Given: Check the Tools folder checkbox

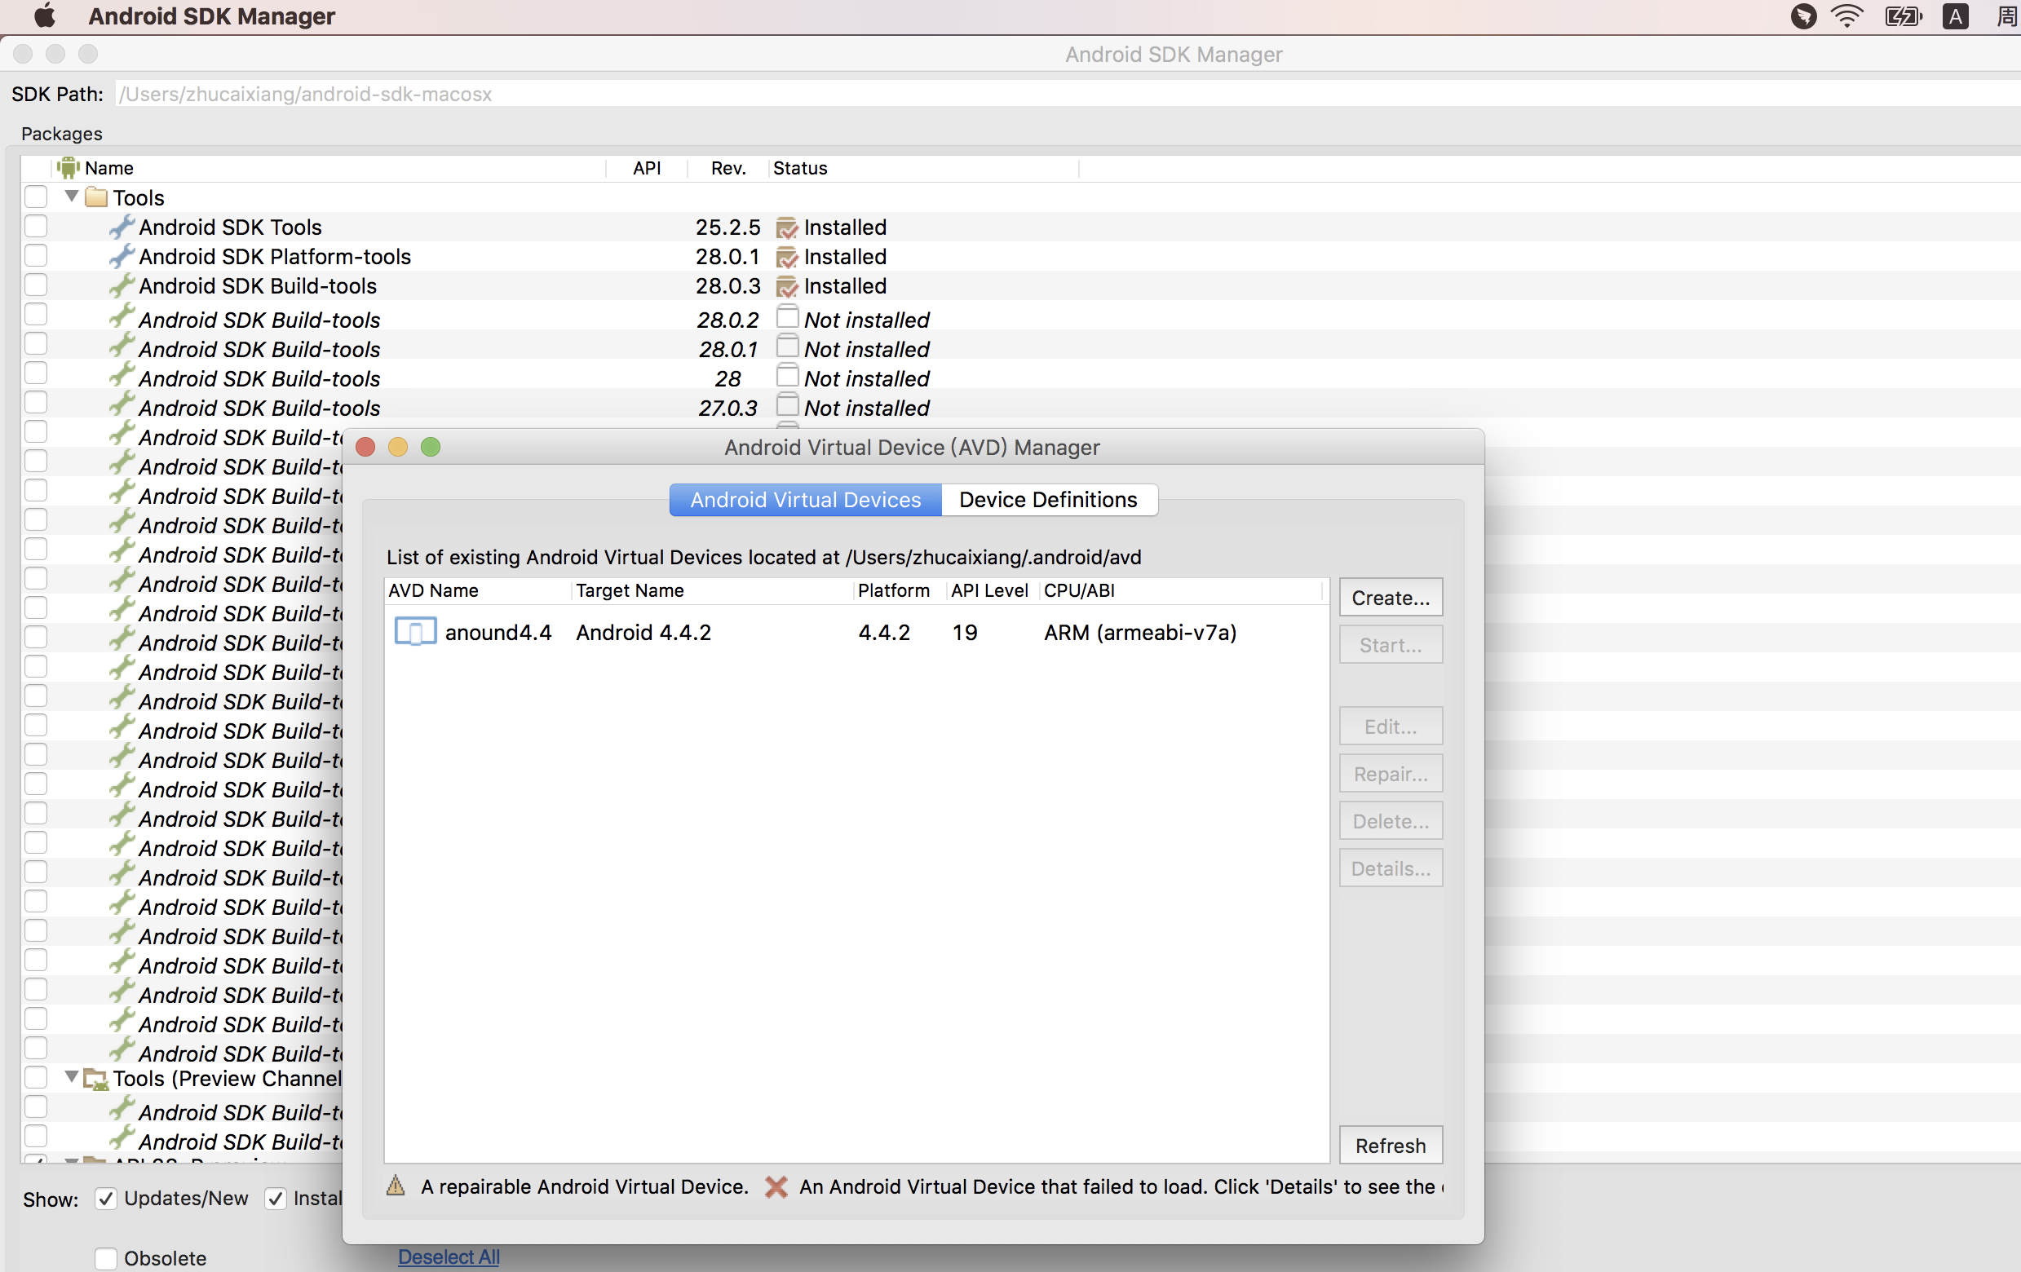Looking at the screenshot, I should point(36,197).
